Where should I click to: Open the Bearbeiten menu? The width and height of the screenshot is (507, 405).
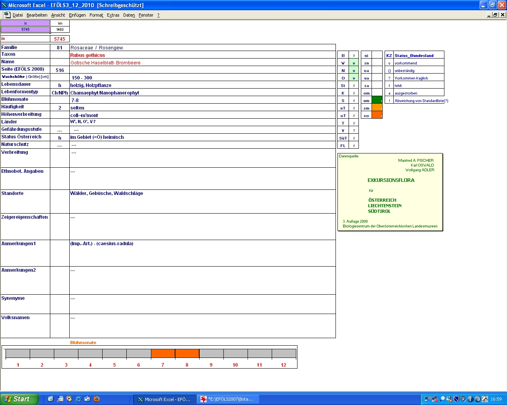click(37, 15)
